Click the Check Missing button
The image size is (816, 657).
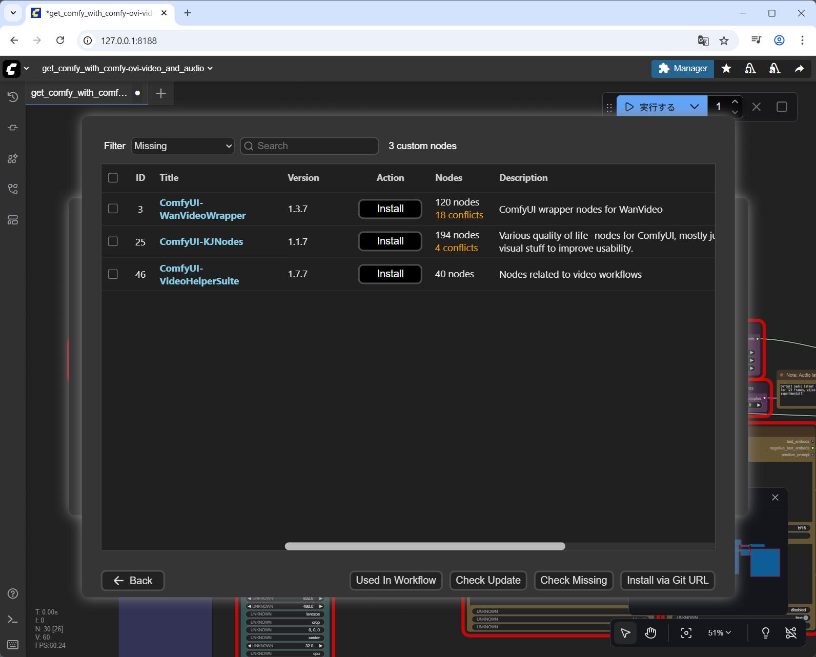click(573, 580)
